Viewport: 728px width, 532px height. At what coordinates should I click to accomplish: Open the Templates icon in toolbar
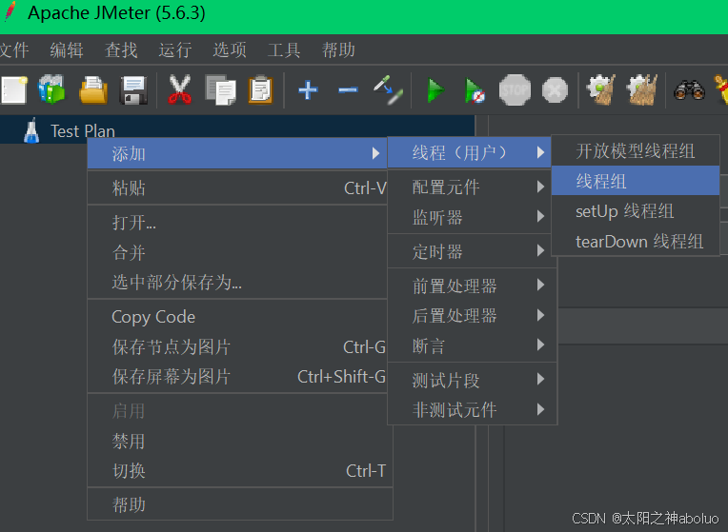(51, 89)
